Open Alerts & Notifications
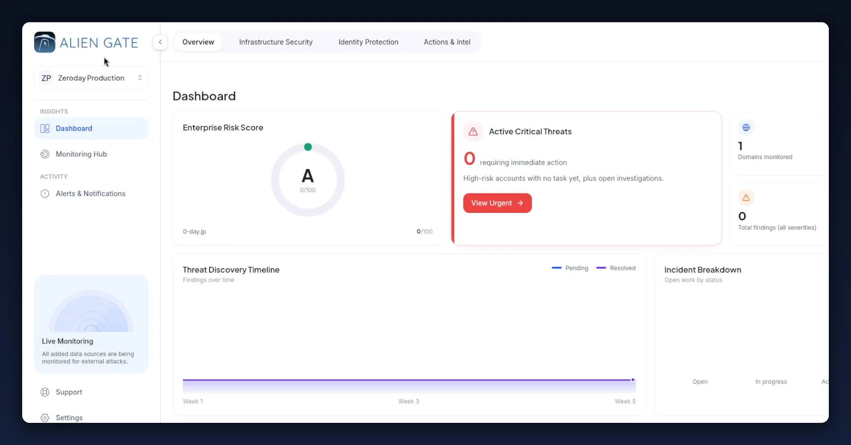 tap(91, 194)
